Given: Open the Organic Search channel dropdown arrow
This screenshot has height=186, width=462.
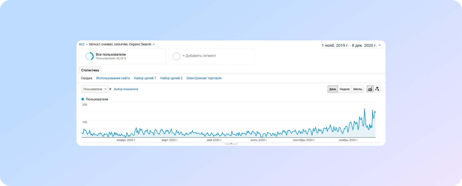Looking at the screenshot, I should pyautogui.click(x=154, y=45).
